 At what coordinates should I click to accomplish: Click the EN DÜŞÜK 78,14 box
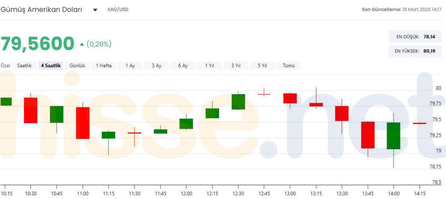415,37
